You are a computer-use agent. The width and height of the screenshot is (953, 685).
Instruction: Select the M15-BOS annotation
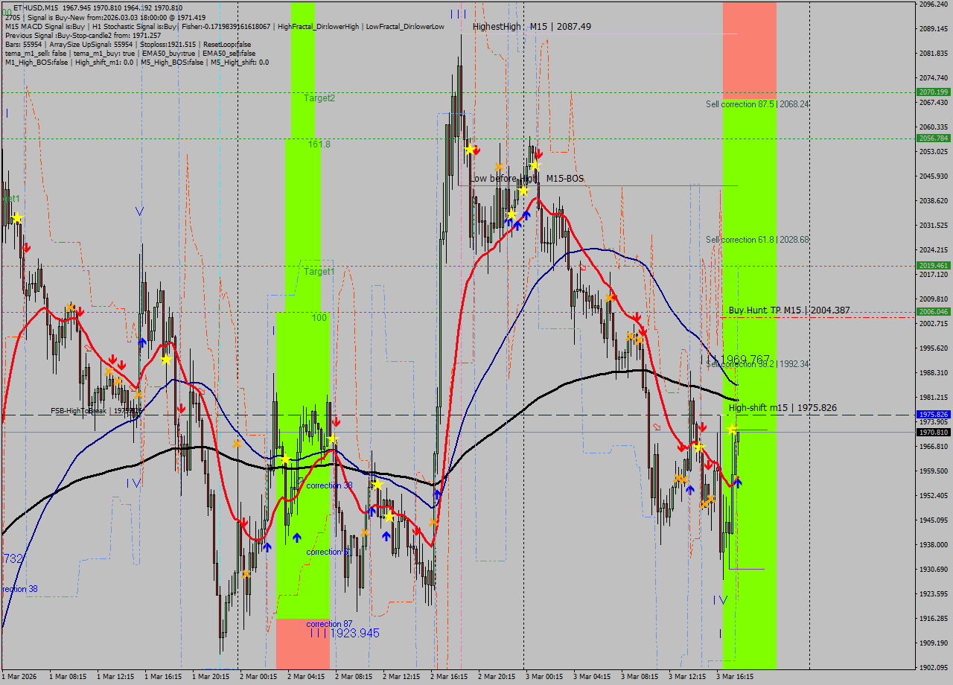pos(566,178)
